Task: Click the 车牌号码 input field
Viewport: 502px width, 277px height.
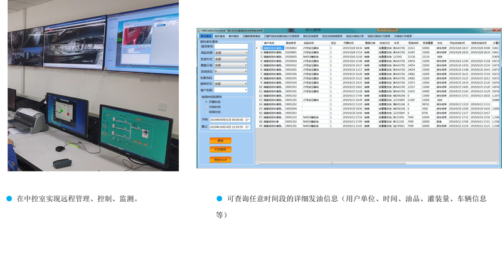Action: (x=231, y=78)
